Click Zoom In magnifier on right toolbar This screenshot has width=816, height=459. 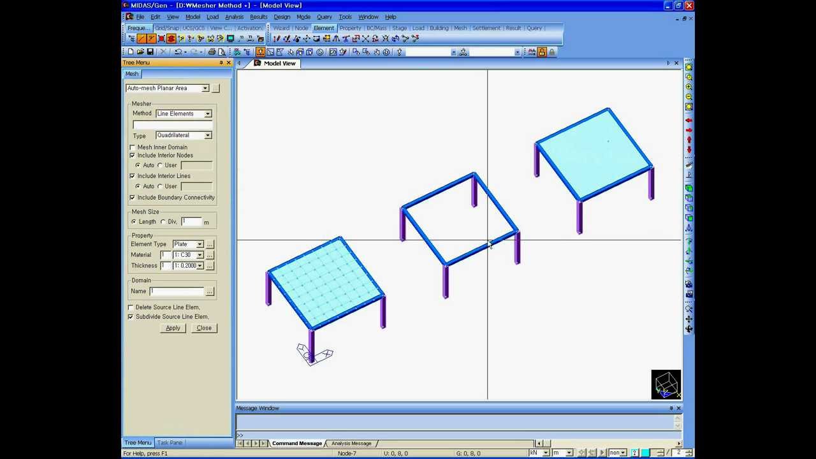(688, 87)
